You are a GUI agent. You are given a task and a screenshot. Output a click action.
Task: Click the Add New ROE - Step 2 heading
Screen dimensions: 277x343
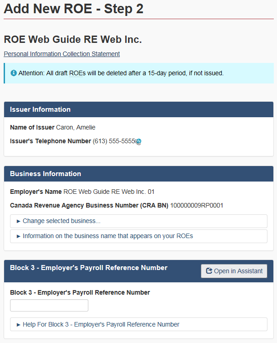pyautogui.click(x=73, y=9)
